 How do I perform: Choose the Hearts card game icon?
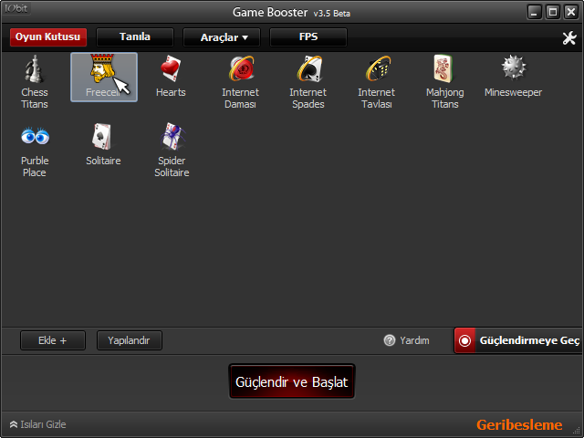click(171, 68)
